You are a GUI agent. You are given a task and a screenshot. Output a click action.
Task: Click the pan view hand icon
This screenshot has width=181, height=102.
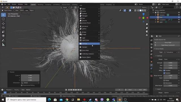tap(147, 28)
